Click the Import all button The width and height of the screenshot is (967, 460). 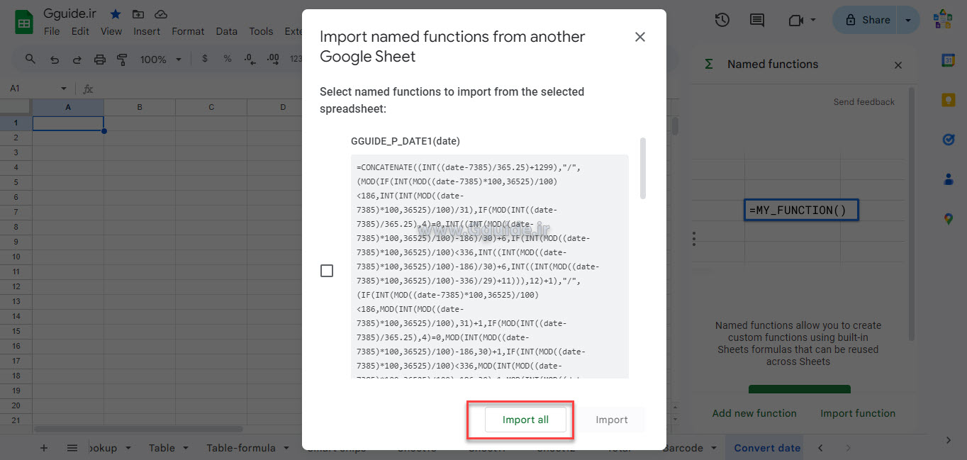[x=525, y=419]
